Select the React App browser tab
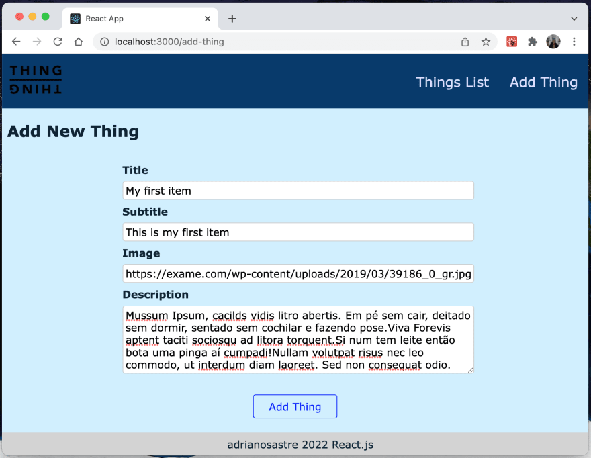591x458 pixels. [x=140, y=19]
